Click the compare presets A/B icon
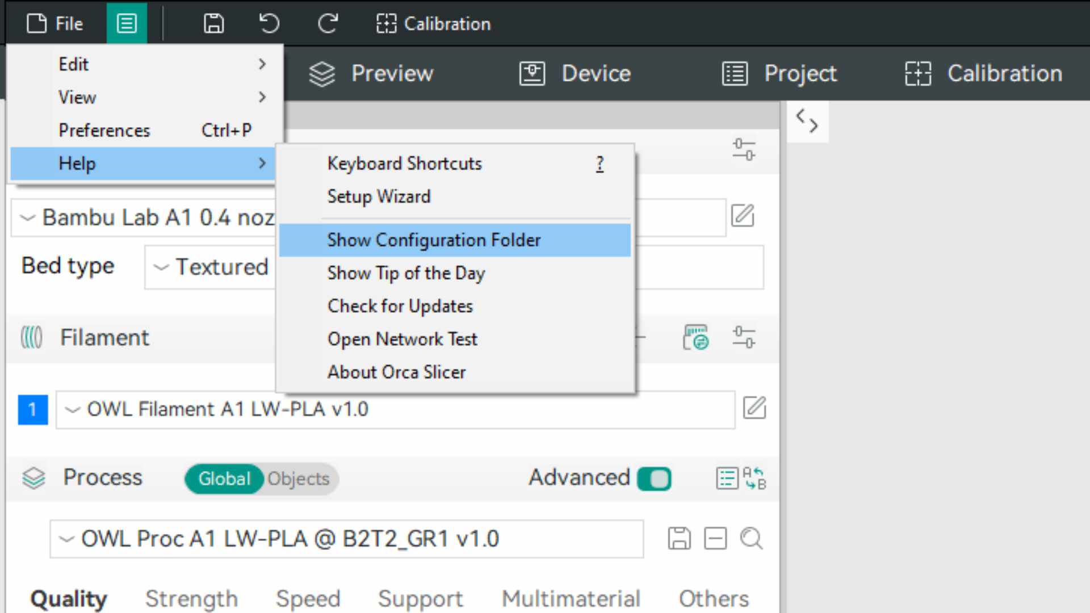Image resolution: width=1090 pixels, height=613 pixels. 754,478
